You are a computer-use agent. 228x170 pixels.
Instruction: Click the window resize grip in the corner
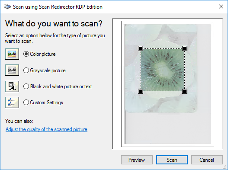tap(225, 167)
